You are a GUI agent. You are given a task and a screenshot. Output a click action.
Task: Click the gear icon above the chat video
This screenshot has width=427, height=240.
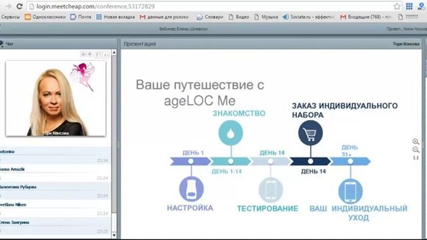click(x=89, y=54)
